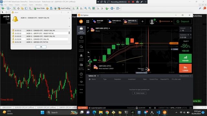Viewport: 207px width, 116px height.
Task: Click OK in the Alert dialog
Action: pyautogui.click(x=41, y=47)
